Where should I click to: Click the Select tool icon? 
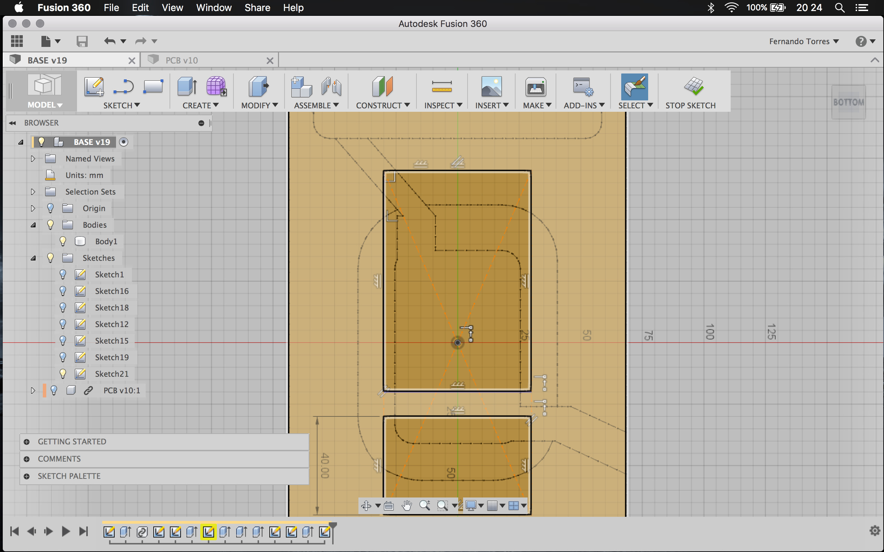634,87
